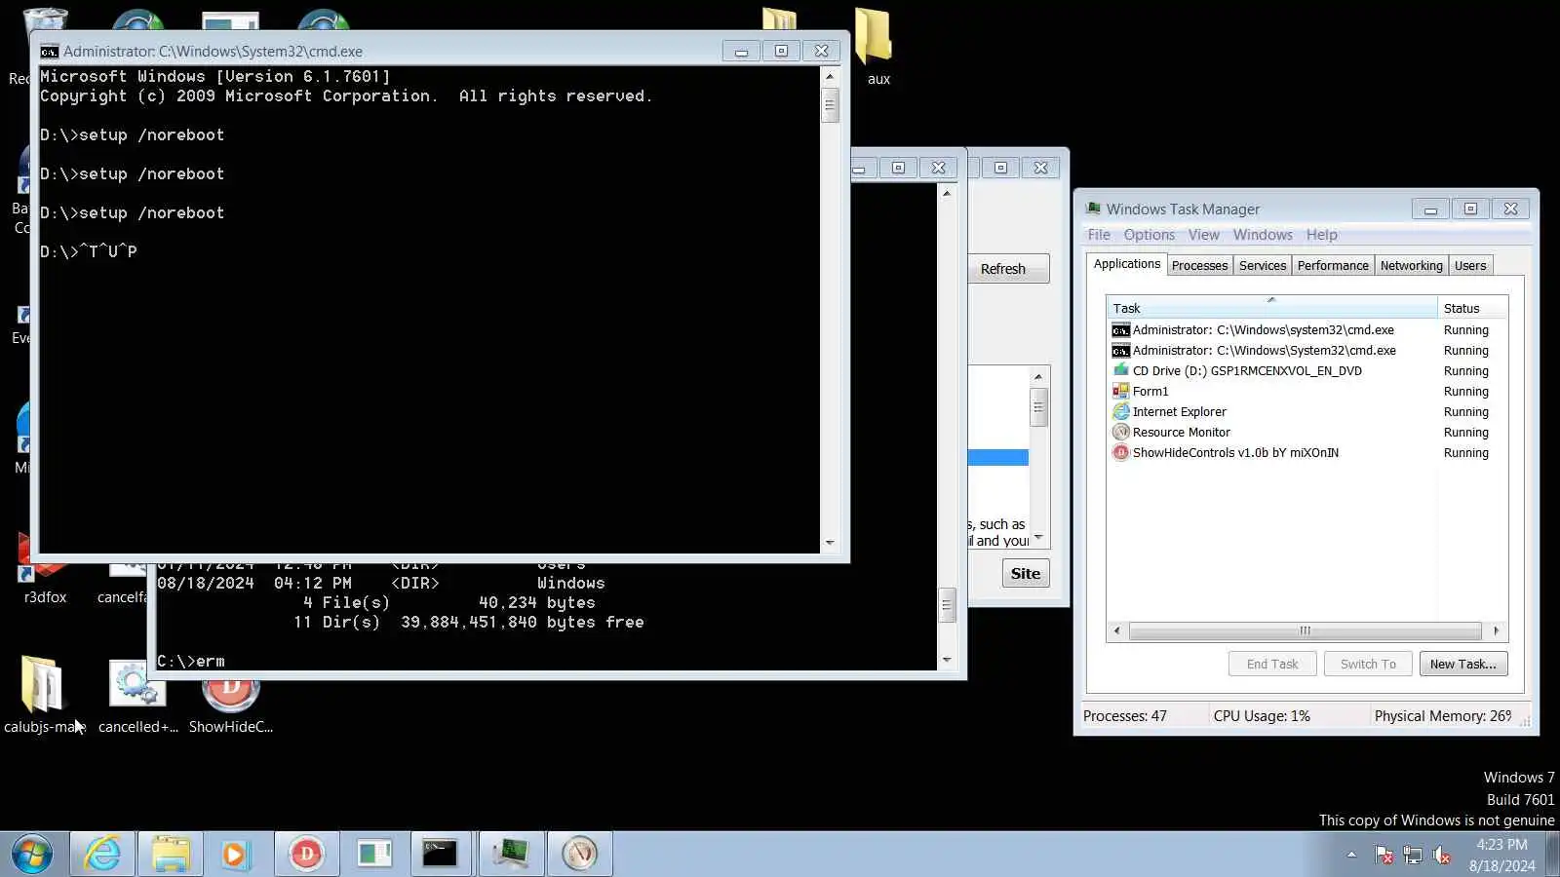The width and height of the screenshot is (1560, 877).
Task: Open Windows Explorer from the taskbar
Action: [x=171, y=854]
